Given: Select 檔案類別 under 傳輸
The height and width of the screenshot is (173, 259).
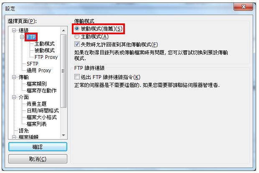Looking at the screenshot, I should pos(37,84).
